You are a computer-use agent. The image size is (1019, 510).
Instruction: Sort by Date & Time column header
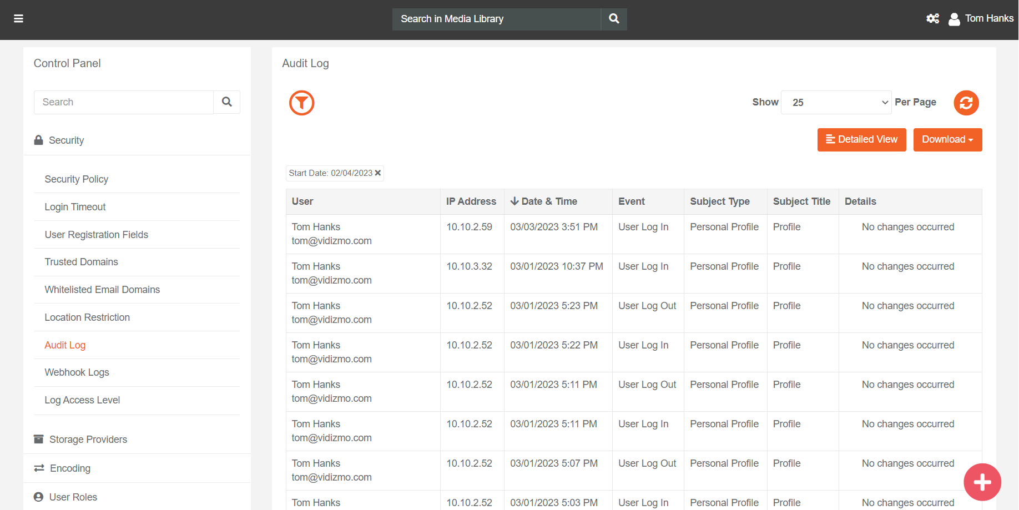tap(544, 201)
